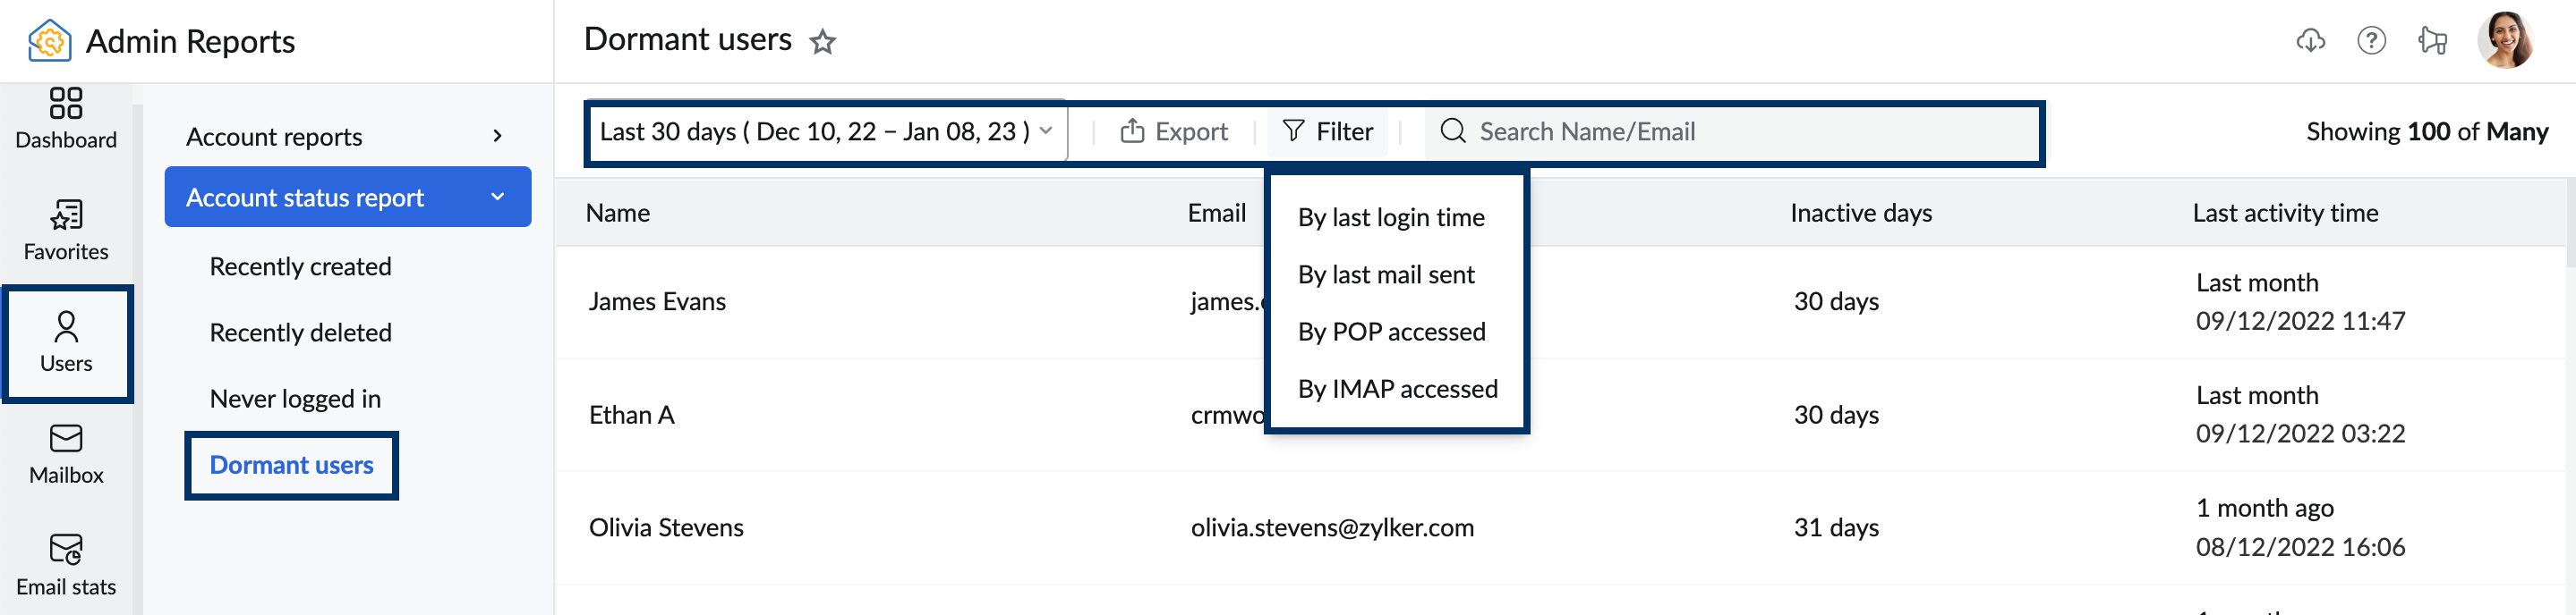Click the 09/12/2022 11:47 activity timestamp
Screen dimensions: 2576x615
(2300, 321)
